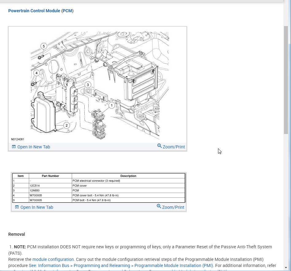Viewport: 291px width, 271px height.
Task: Click the Removal section heading
Action: [x=17, y=234]
